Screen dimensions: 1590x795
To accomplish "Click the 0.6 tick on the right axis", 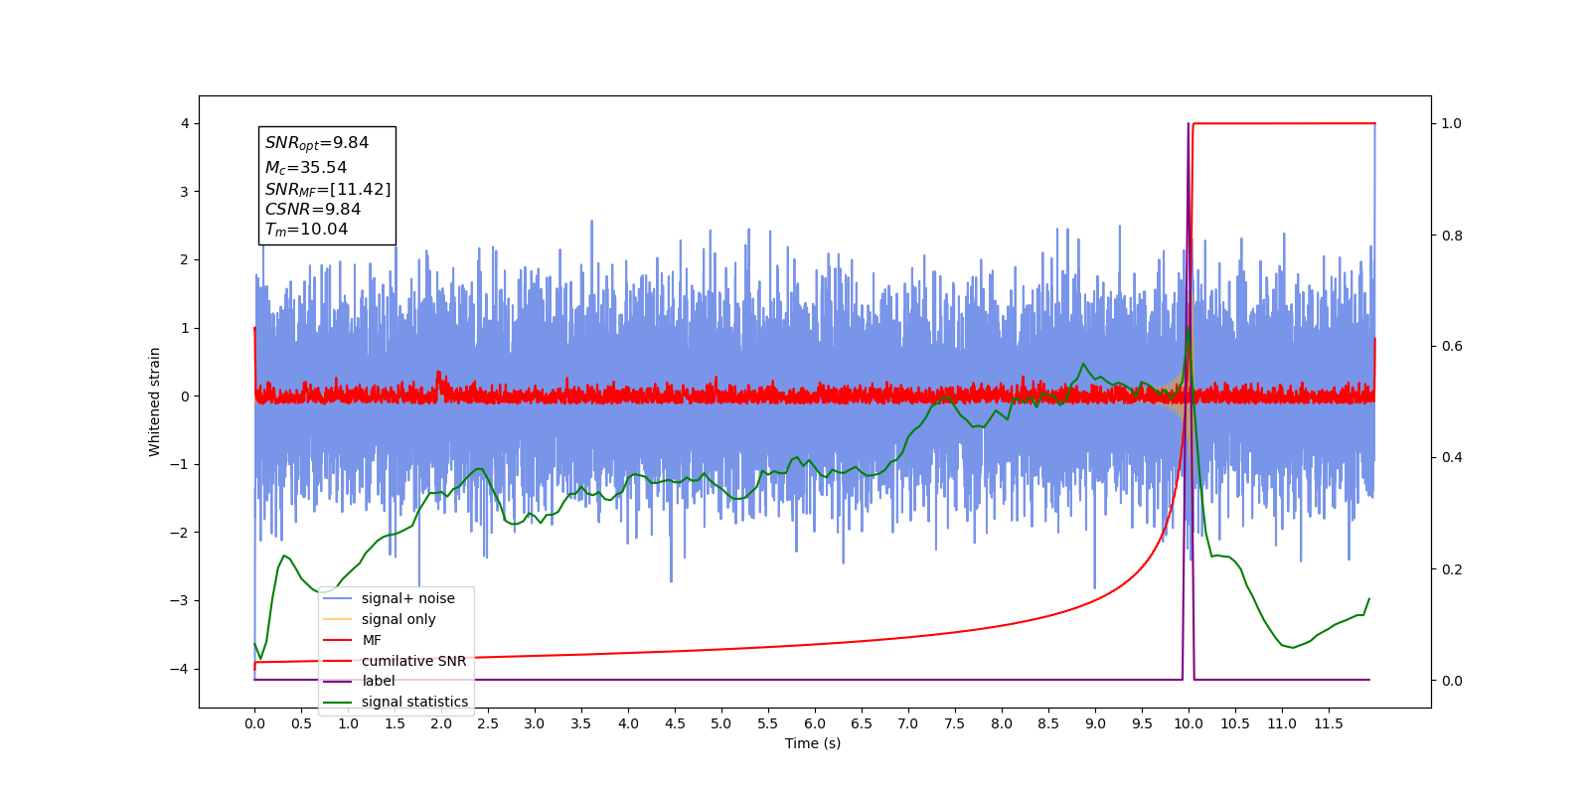I will tap(1452, 347).
